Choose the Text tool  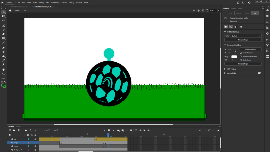coord(4,52)
